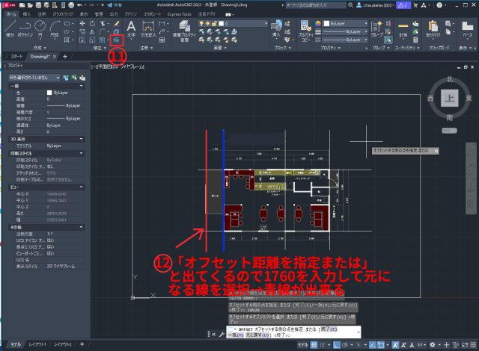The width and height of the screenshot is (479, 351).
Task: Click the Top (上) face of ViewCube
Action: (x=448, y=98)
